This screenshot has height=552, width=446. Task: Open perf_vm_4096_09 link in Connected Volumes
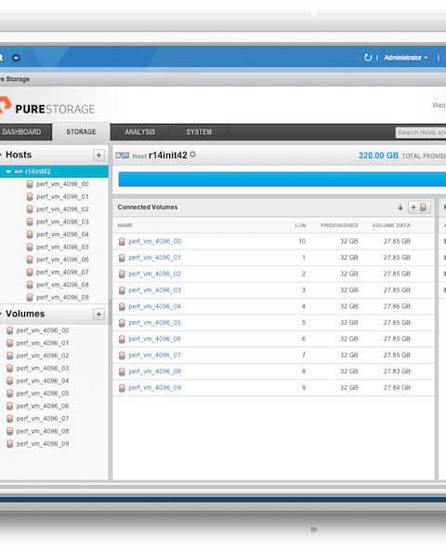point(154,387)
